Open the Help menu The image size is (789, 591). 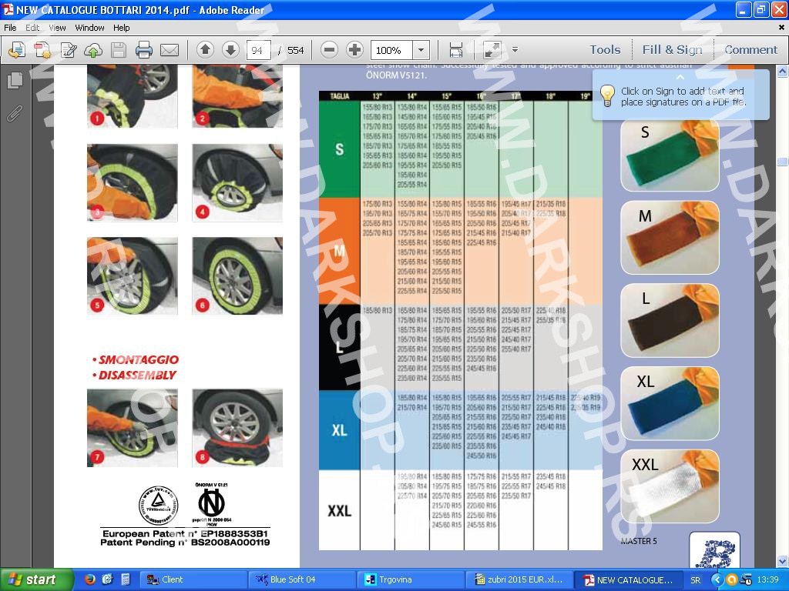click(x=121, y=28)
